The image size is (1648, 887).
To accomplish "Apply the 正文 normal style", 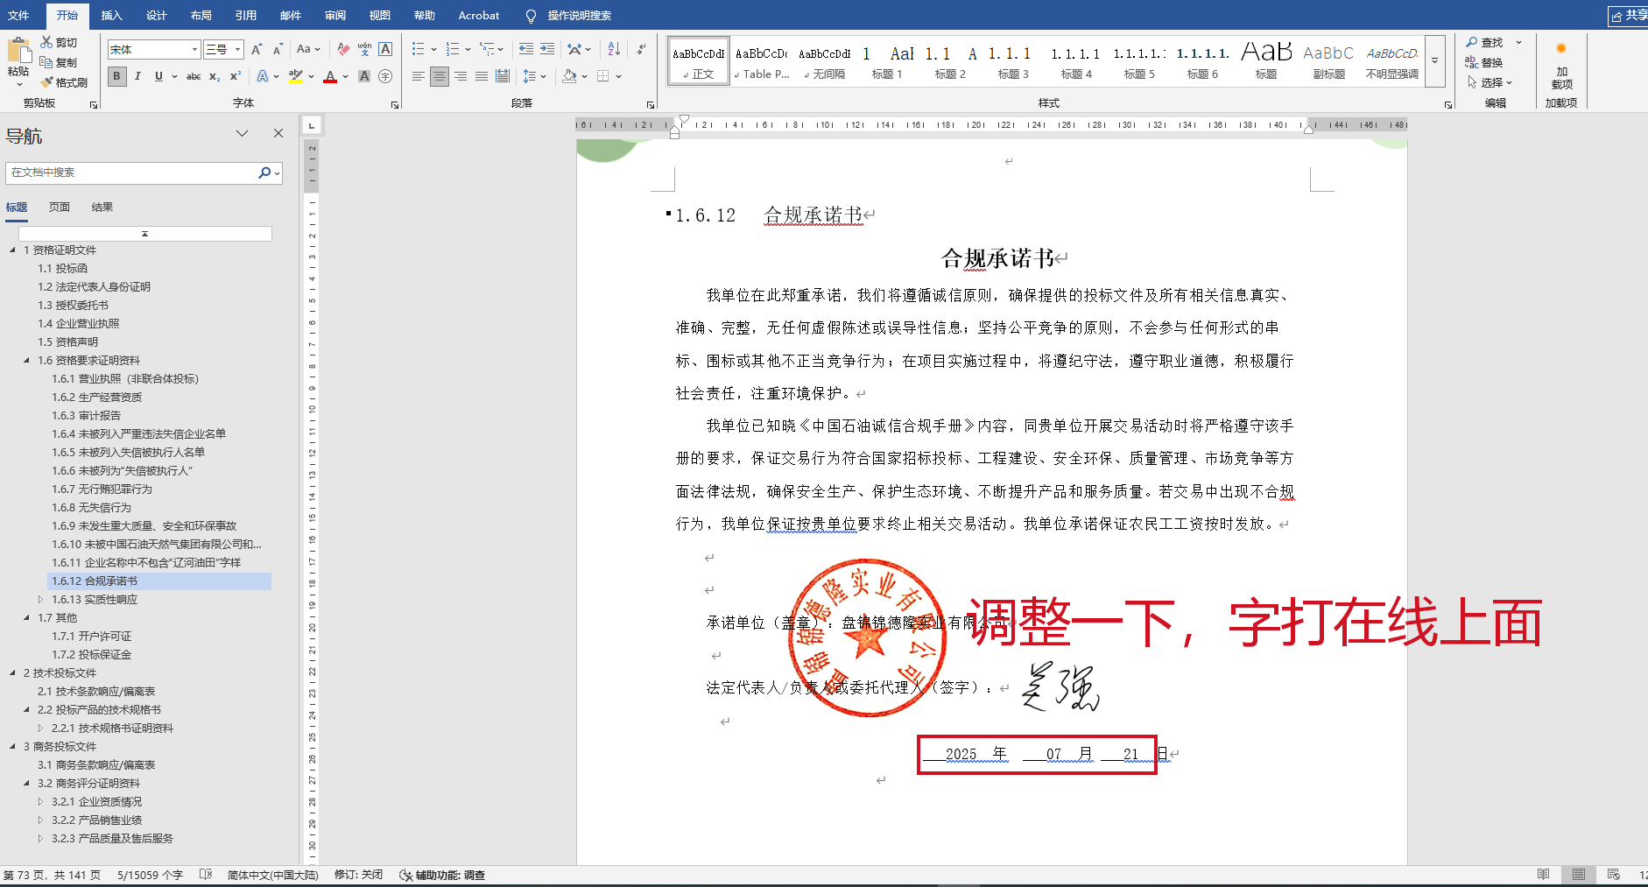I will (x=699, y=61).
